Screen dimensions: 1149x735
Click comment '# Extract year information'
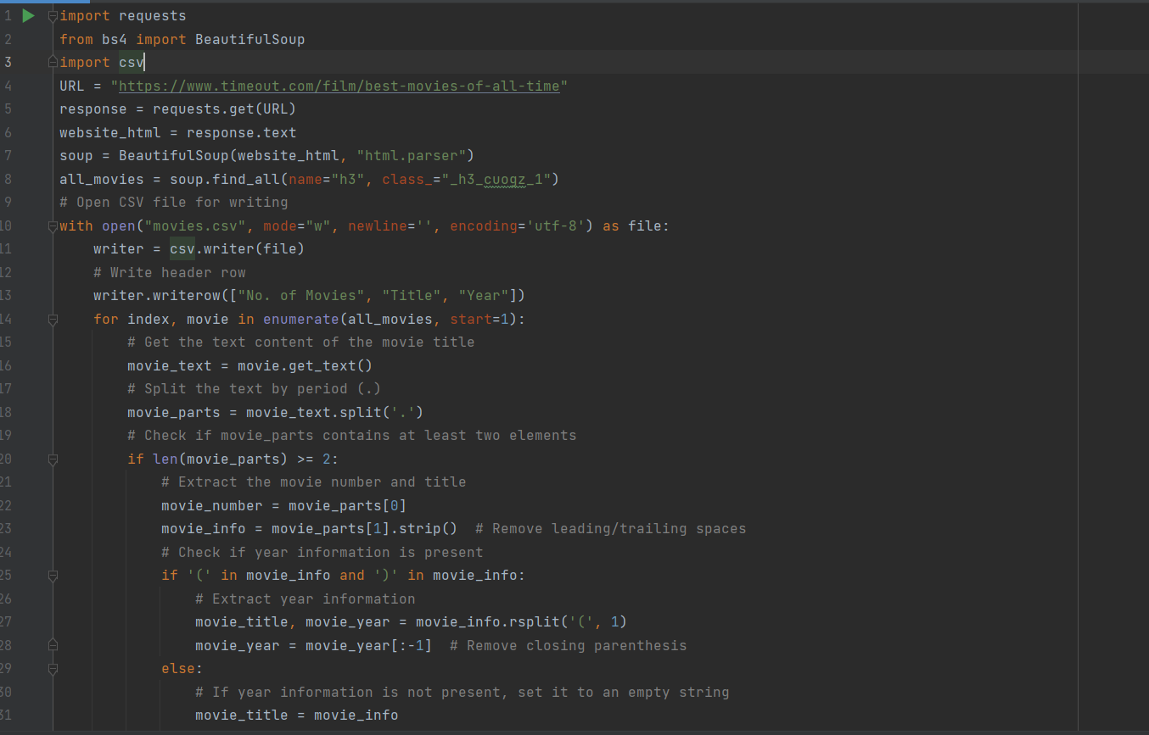tap(305, 599)
